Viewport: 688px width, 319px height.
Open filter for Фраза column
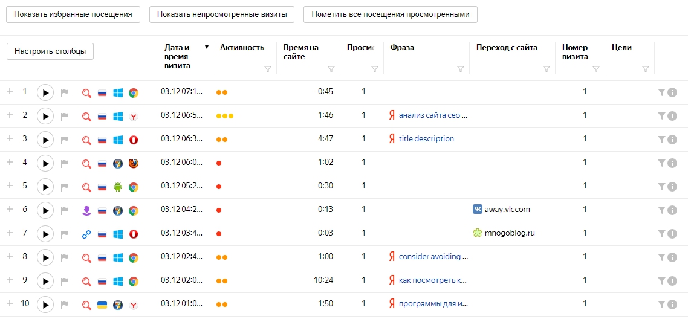[460, 69]
